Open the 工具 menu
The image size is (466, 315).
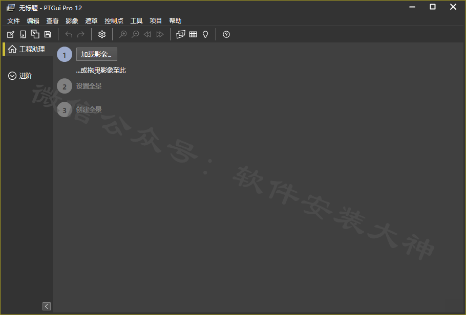(x=136, y=21)
